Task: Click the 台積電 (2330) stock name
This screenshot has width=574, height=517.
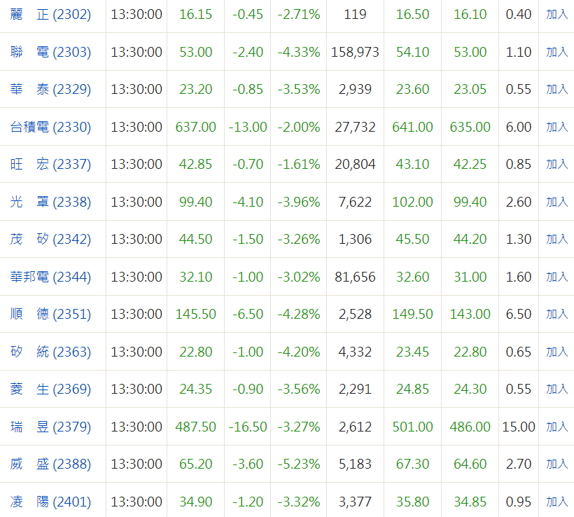Action: pos(50,127)
